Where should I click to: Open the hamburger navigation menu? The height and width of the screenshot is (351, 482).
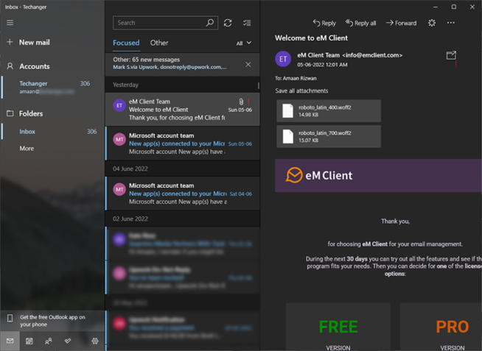[x=10, y=23]
